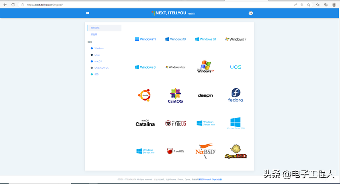Filter the list by Windows
The height and width of the screenshot is (184, 340).
coord(99,49)
